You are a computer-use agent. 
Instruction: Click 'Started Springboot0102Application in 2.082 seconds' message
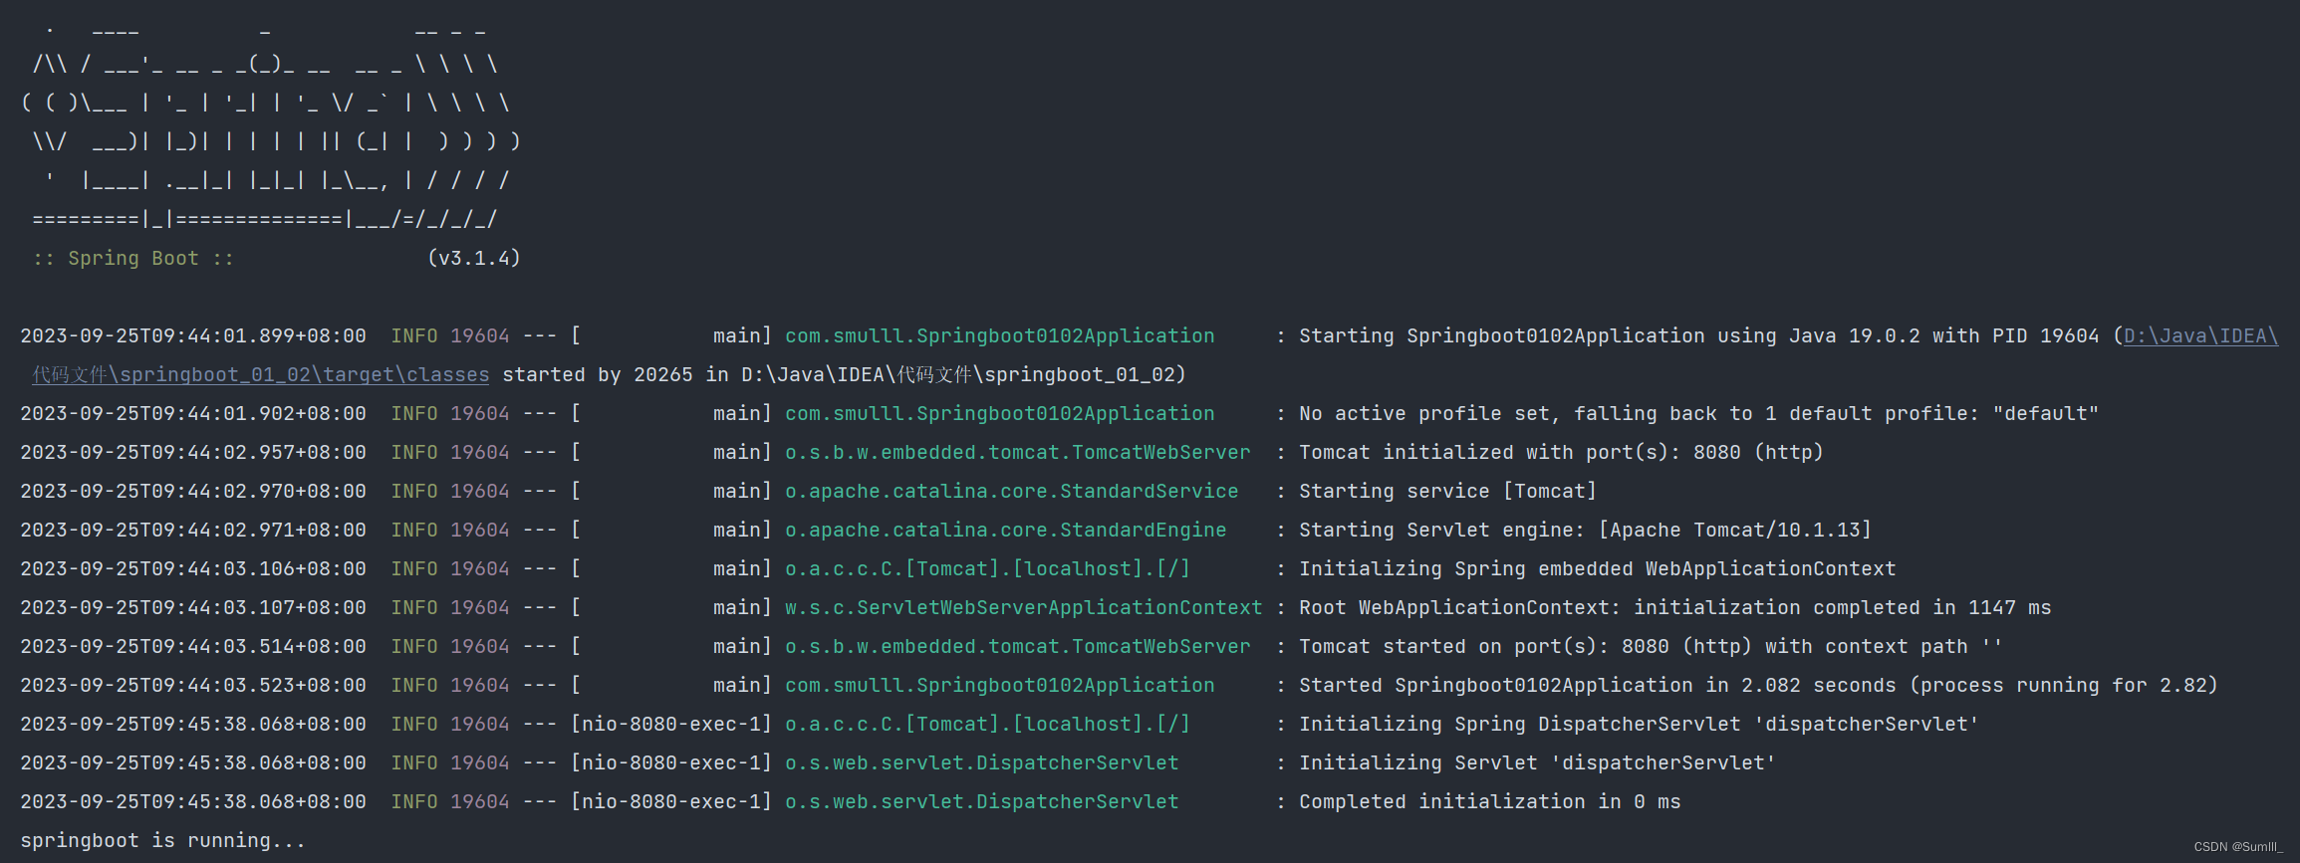1758,686
